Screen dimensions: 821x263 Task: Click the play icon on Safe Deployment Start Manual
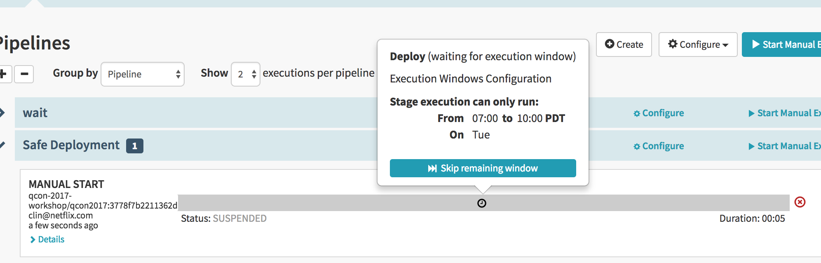click(x=751, y=146)
